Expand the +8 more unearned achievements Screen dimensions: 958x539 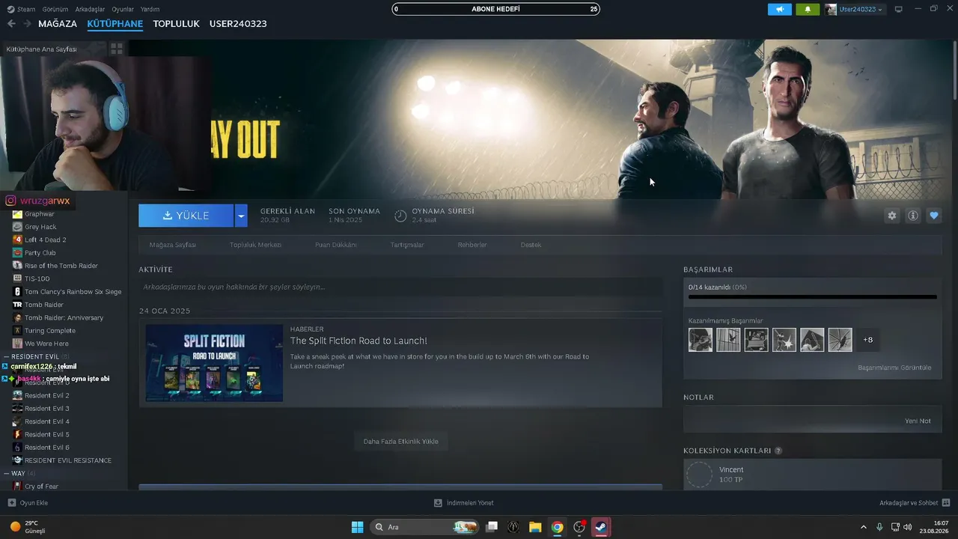coord(868,340)
